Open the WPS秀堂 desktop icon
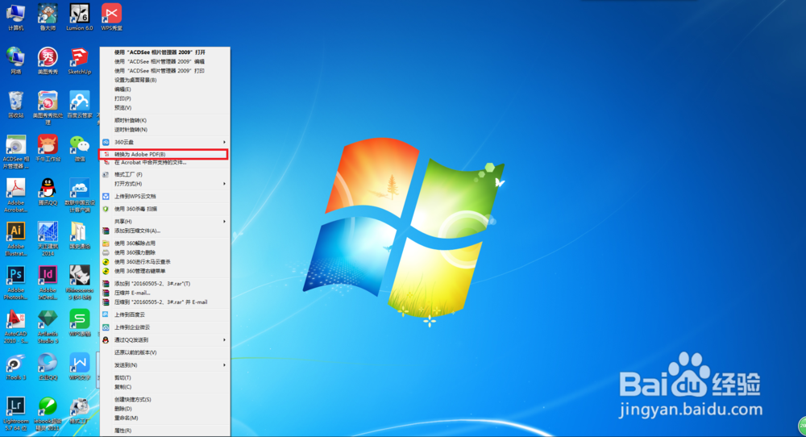Viewport: 806px width, 437px height. 111,18
